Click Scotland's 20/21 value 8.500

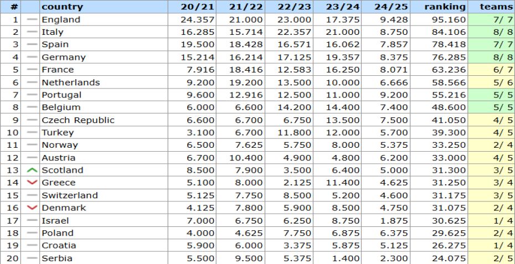click(200, 170)
